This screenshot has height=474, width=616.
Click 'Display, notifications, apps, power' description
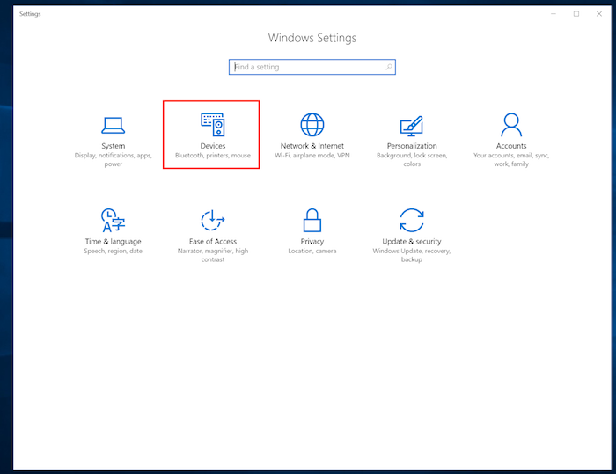[x=114, y=160]
